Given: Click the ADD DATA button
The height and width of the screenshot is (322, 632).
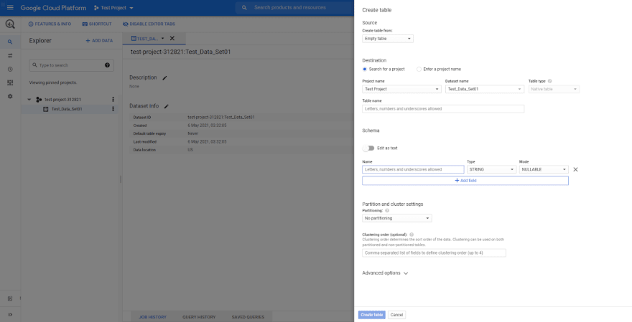Looking at the screenshot, I should 99,41.
